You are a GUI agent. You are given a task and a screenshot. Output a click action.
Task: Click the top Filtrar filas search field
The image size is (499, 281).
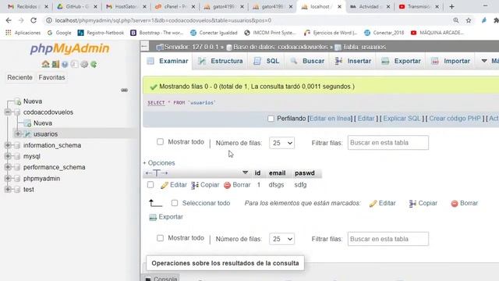(388, 143)
